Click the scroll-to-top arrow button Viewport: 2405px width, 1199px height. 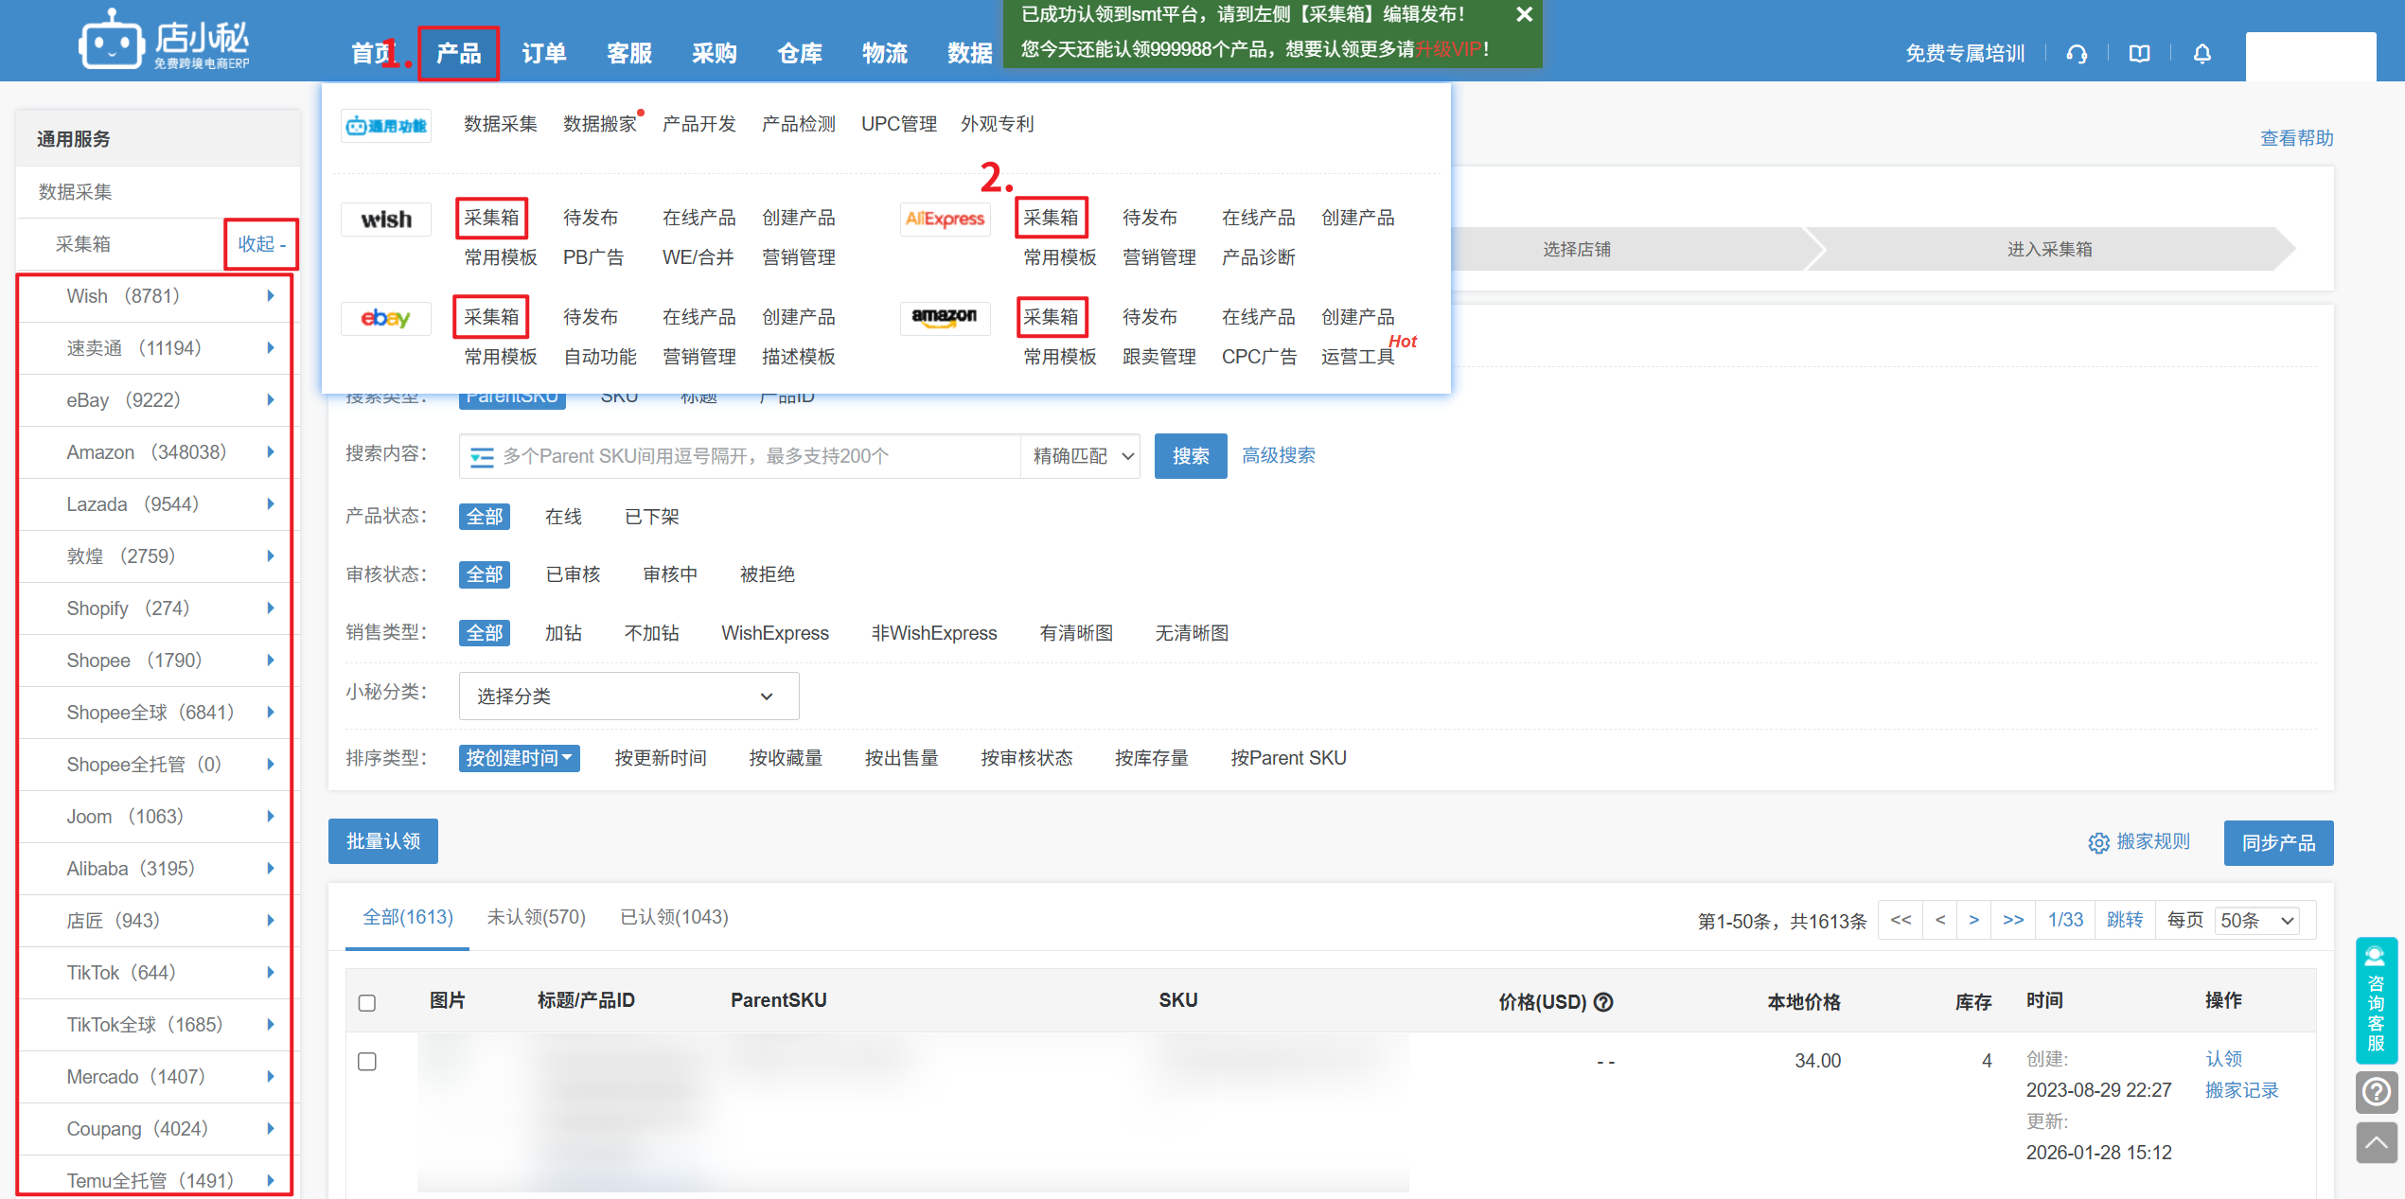pyautogui.click(x=2376, y=1142)
